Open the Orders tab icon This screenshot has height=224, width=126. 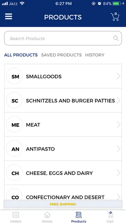16,215
